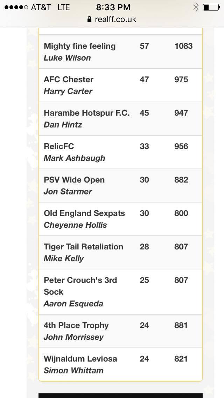
Task: Open AFC Chester team row
Action: point(120,85)
